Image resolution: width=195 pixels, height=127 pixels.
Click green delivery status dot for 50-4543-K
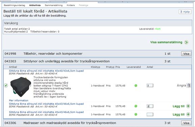pyautogui.click(x=136, y=114)
